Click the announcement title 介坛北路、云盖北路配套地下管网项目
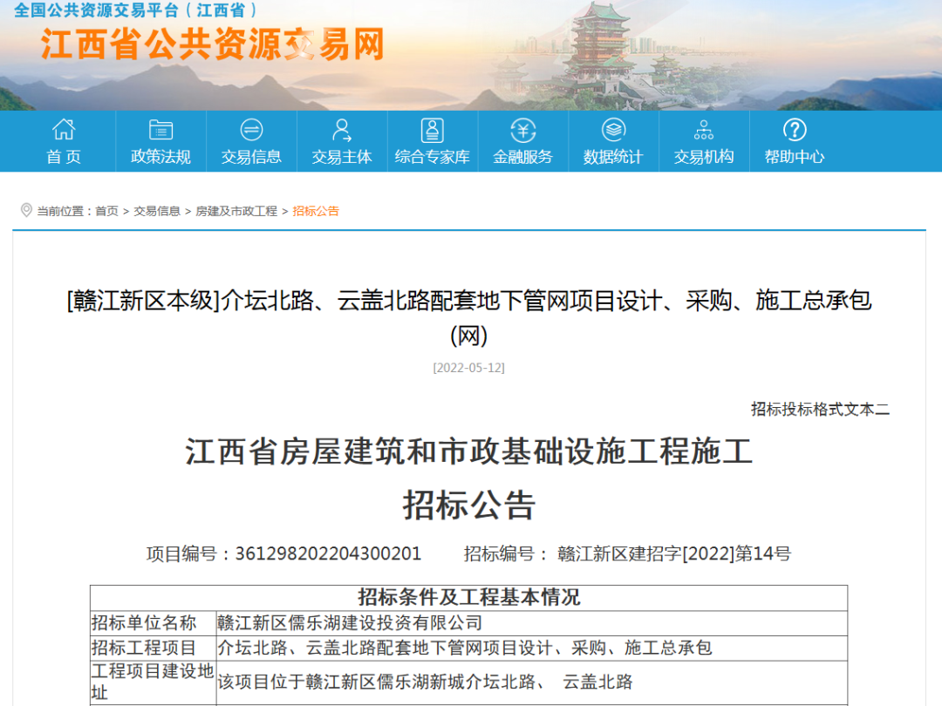 469,317
